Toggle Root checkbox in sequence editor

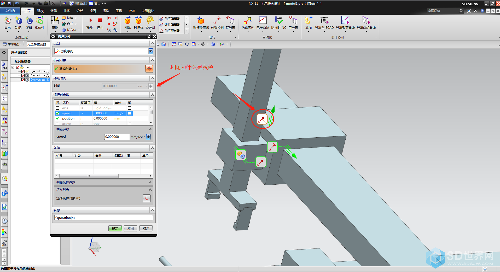point(18,67)
